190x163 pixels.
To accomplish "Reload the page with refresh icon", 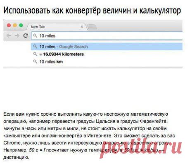I will (x=26, y=36).
